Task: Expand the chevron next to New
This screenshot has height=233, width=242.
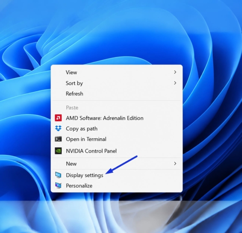Action: [x=175, y=163]
